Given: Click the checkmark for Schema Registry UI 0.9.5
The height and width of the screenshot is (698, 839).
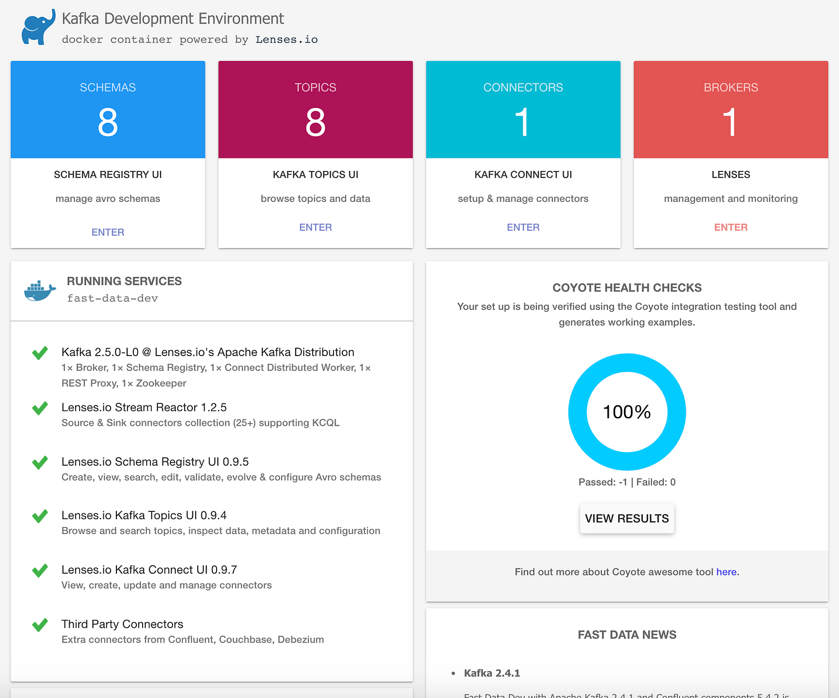Looking at the screenshot, I should 40,463.
